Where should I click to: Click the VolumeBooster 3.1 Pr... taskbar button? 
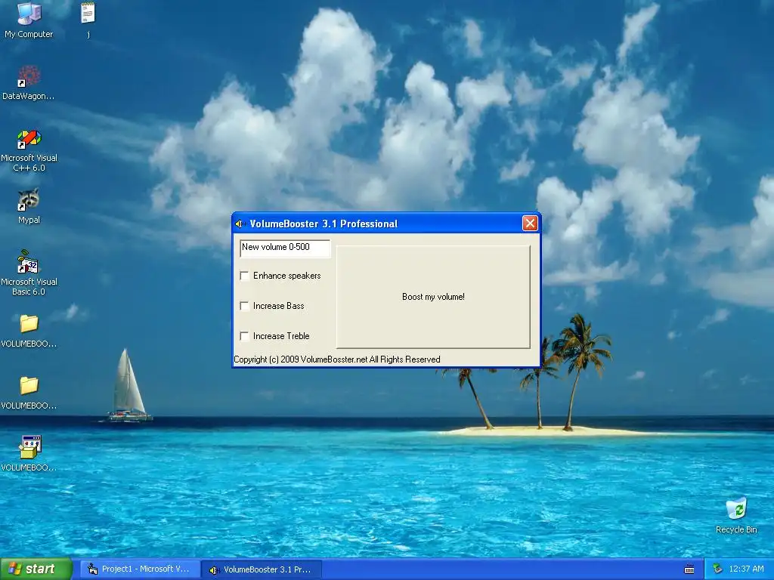click(x=262, y=569)
